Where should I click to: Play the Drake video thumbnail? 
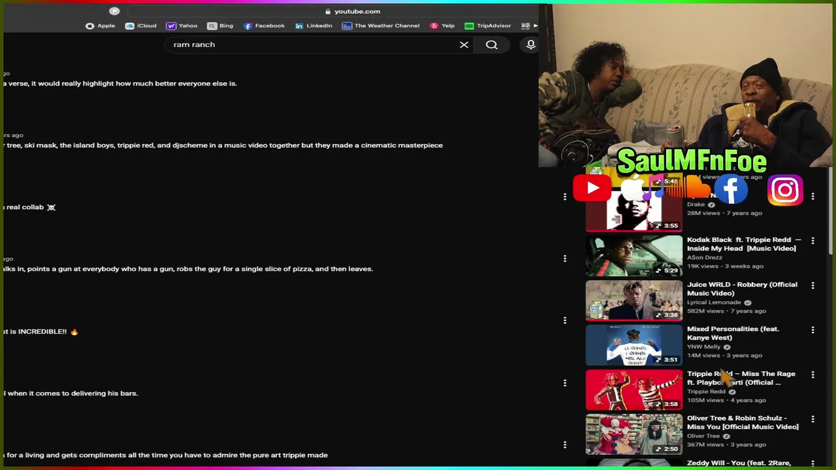tap(634, 212)
